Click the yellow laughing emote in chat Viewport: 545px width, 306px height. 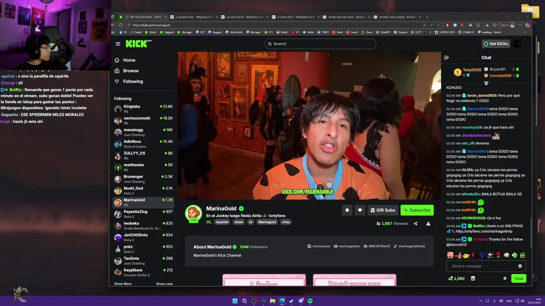466,255
